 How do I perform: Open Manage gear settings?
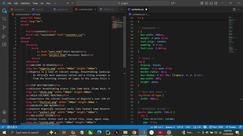click(x=4, y=121)
